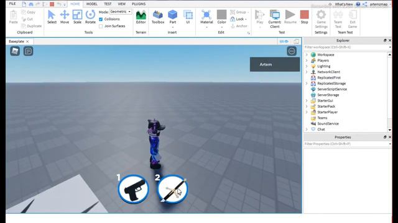Switch to the TEST ribbon tab
398x223 pixels.
click(x=108, y=4)
